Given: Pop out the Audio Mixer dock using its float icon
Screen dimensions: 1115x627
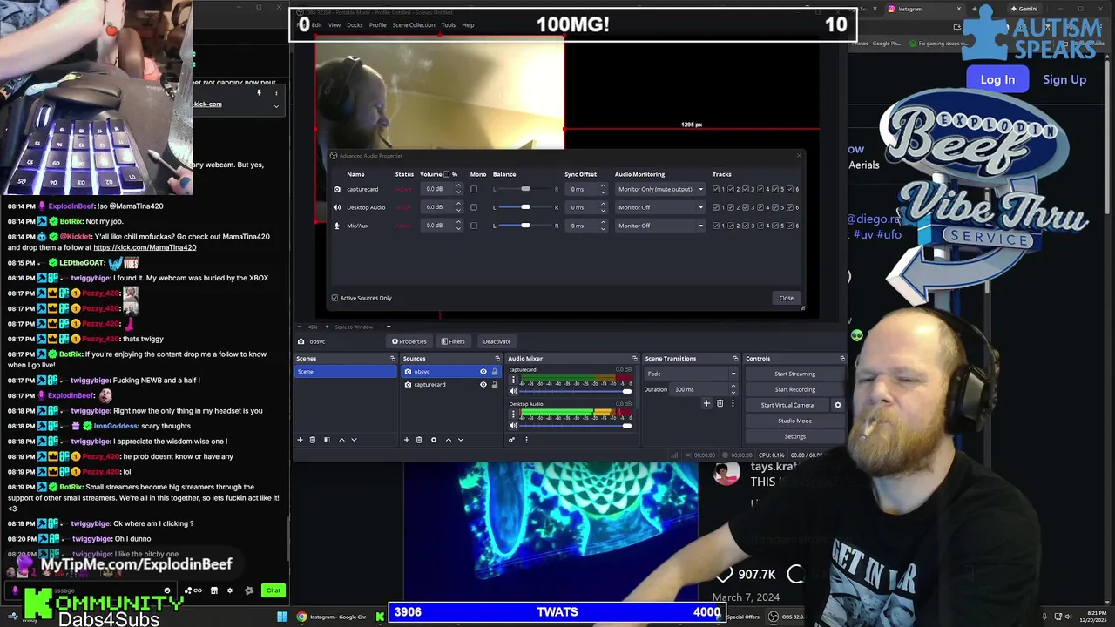Looking at the screenshot, I should pos(634,359).
